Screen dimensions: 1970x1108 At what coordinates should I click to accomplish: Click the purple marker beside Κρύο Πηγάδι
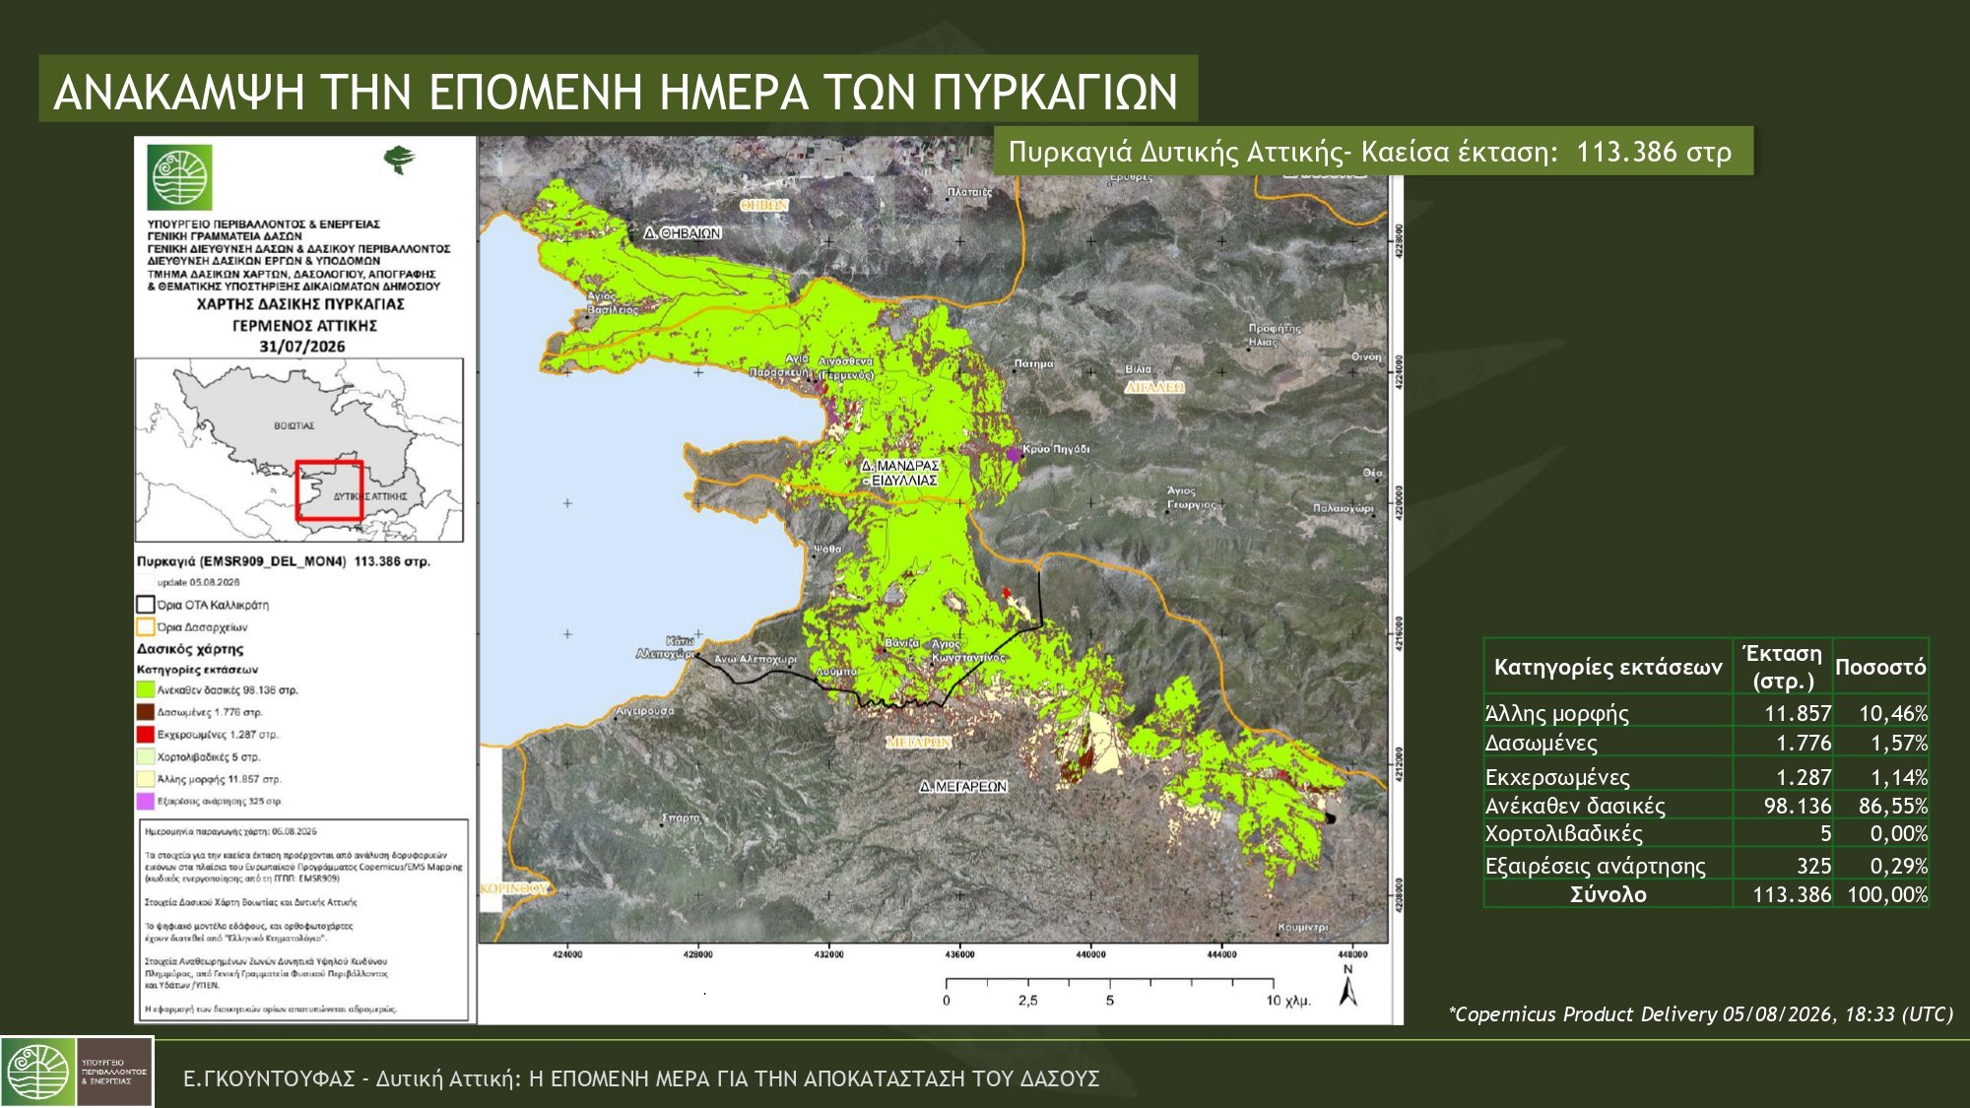click(x=1013, y=454)
